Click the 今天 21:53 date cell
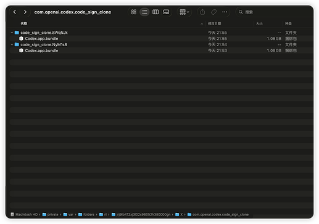Viewport: 319px width, 224px height. pos(217,50)
